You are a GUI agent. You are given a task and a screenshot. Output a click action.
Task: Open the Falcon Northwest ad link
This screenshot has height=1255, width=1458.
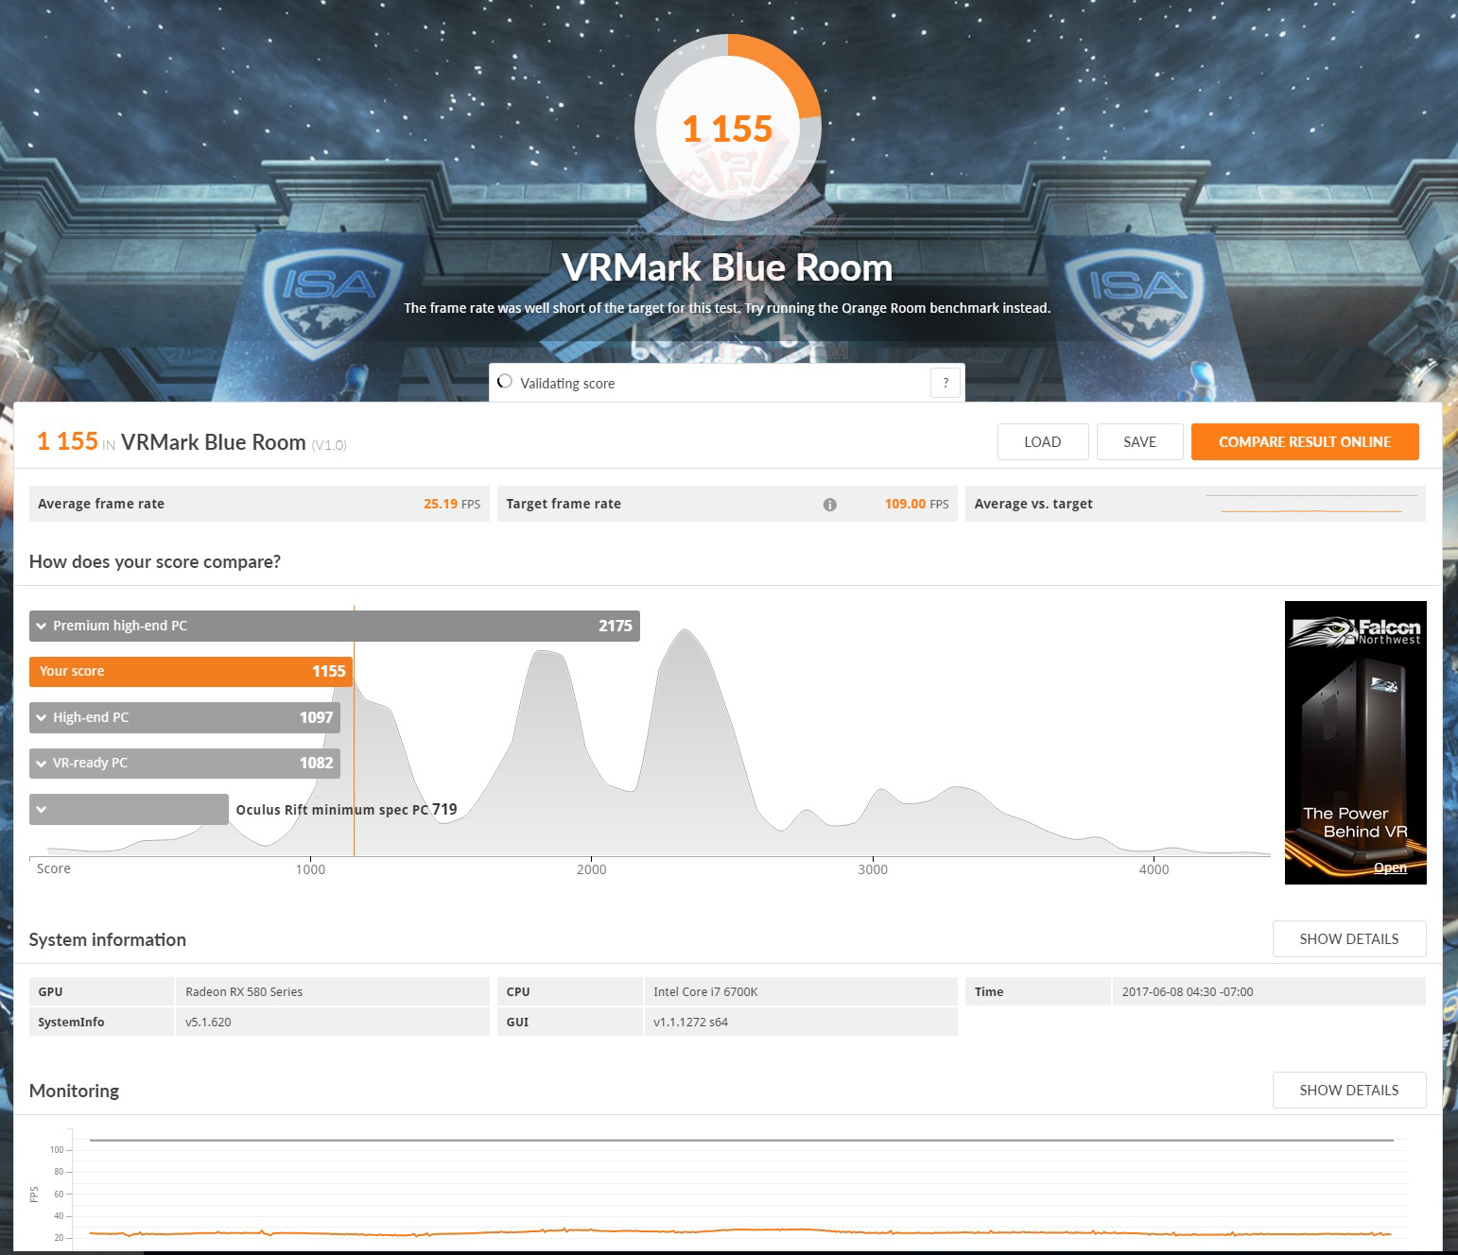1390,868
